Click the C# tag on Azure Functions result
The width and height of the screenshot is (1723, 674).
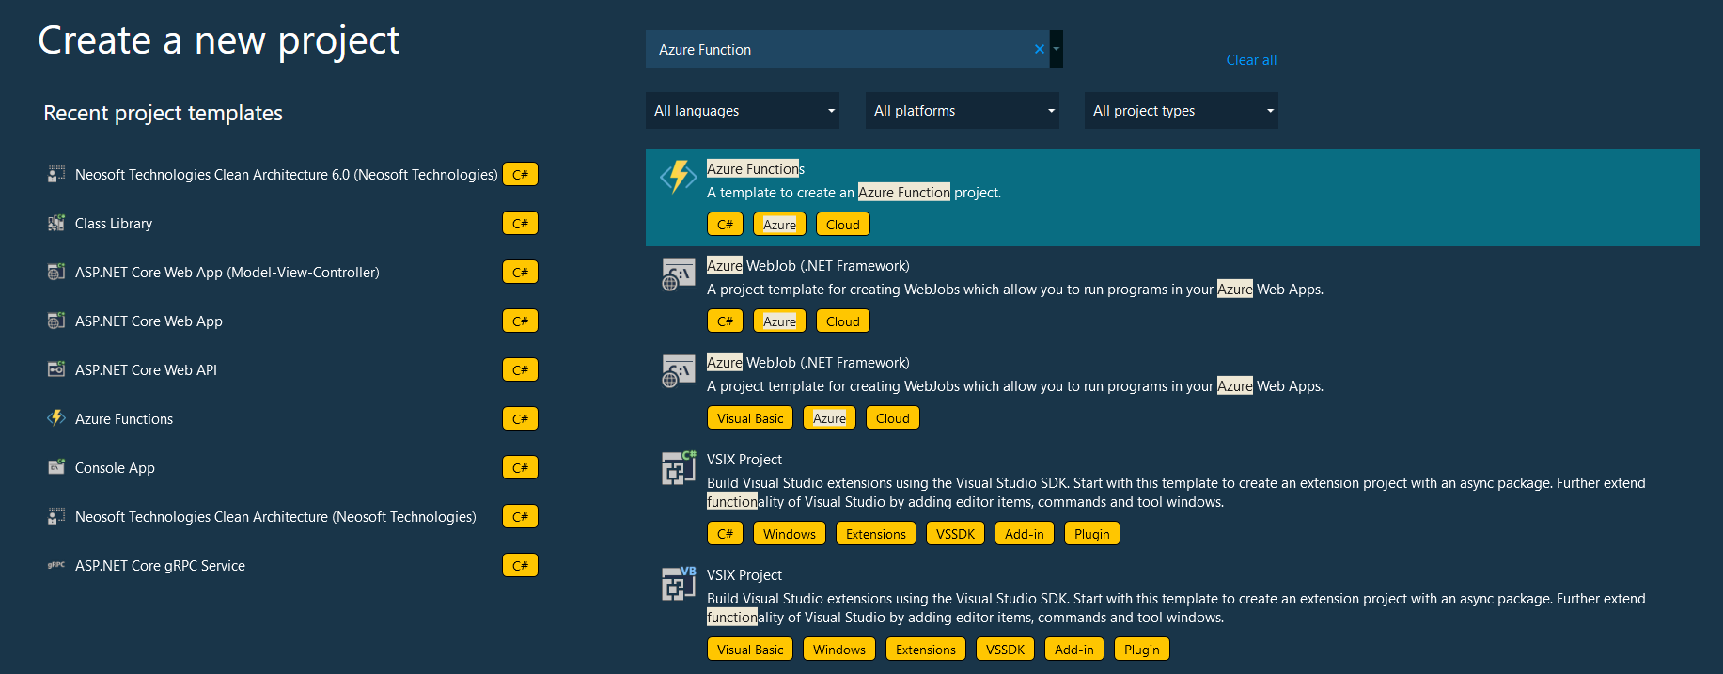tap(725, 224)
